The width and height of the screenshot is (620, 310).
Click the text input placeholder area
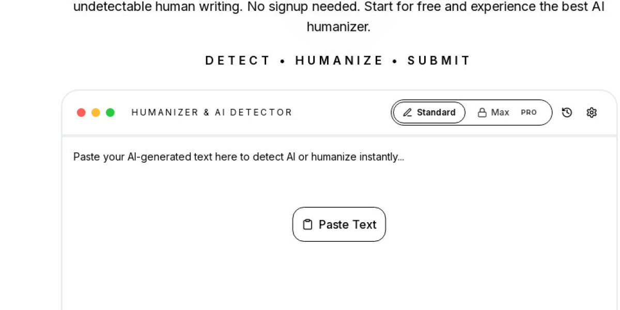pyautogui.click(x=238, y=157)
